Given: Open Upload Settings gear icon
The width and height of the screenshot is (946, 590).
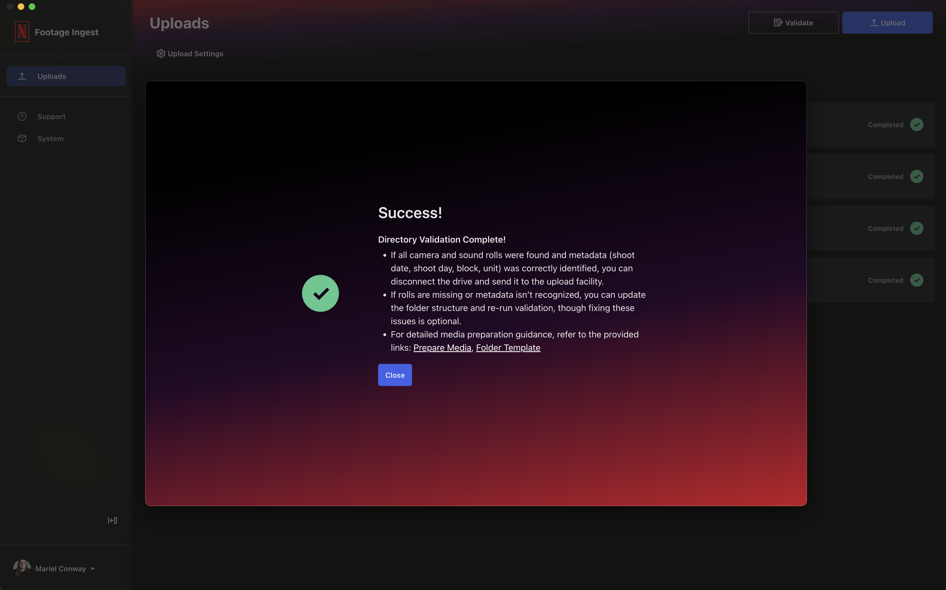Looking at the screenshot, I should pyautogui.click(x=161, y=53).
